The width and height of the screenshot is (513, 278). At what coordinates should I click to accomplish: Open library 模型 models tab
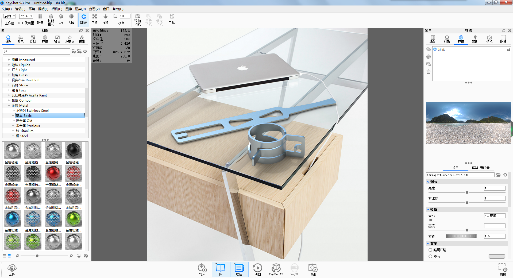82,39
